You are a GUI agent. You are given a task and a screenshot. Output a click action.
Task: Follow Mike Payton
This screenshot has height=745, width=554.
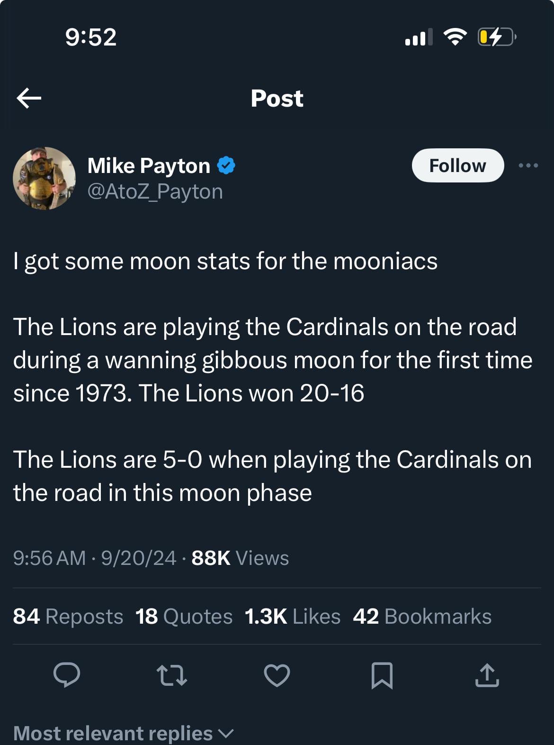pyautogui.click(x=457, y=165)
